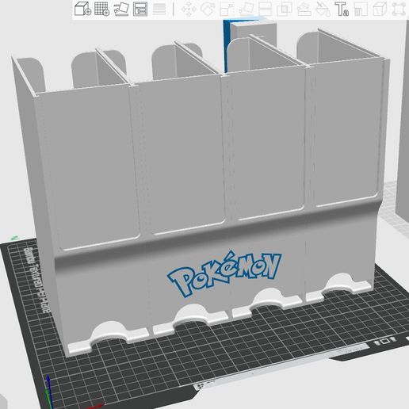
Task: Select the Cut tool
Action: click(x=266, y=10)
